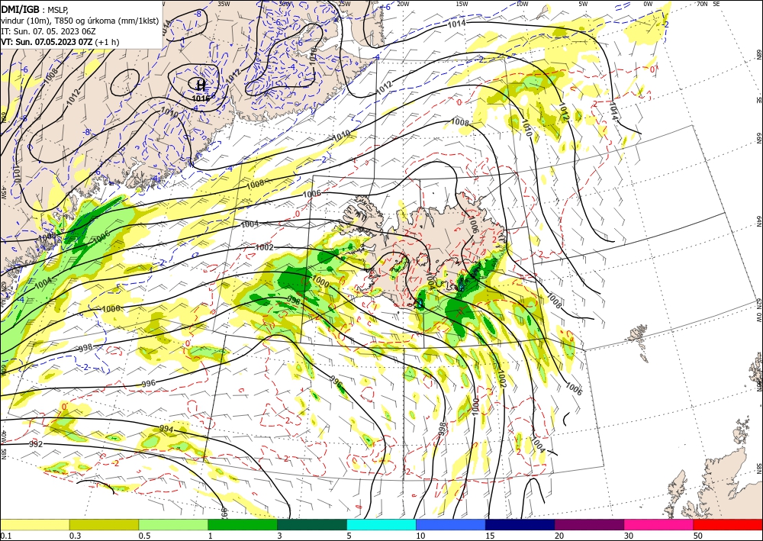The width and height of the screenshot is (763, 541).
Task: Select the dark green 3–5 mm legend swatch
Action: point(312,524)
